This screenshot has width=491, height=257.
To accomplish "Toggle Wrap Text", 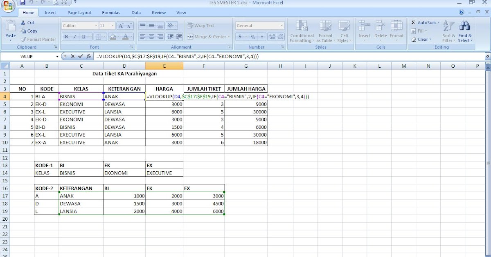I will click(x=200, y=25).
